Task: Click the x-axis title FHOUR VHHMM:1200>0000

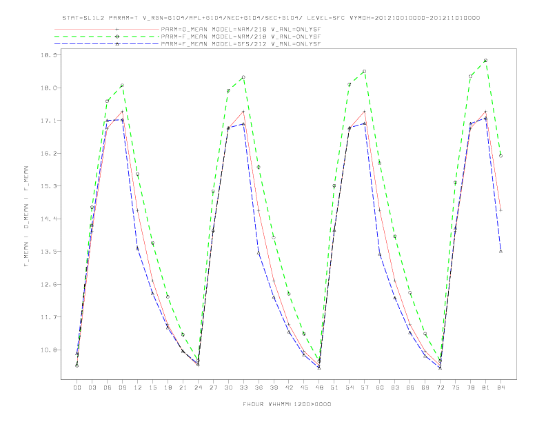Action: point(287,404)
